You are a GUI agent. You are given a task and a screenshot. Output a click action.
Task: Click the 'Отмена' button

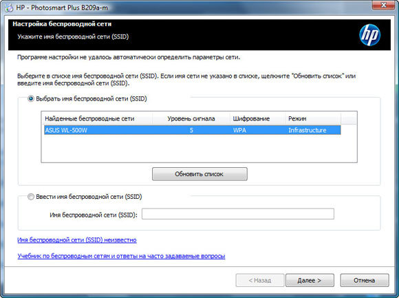365,280
